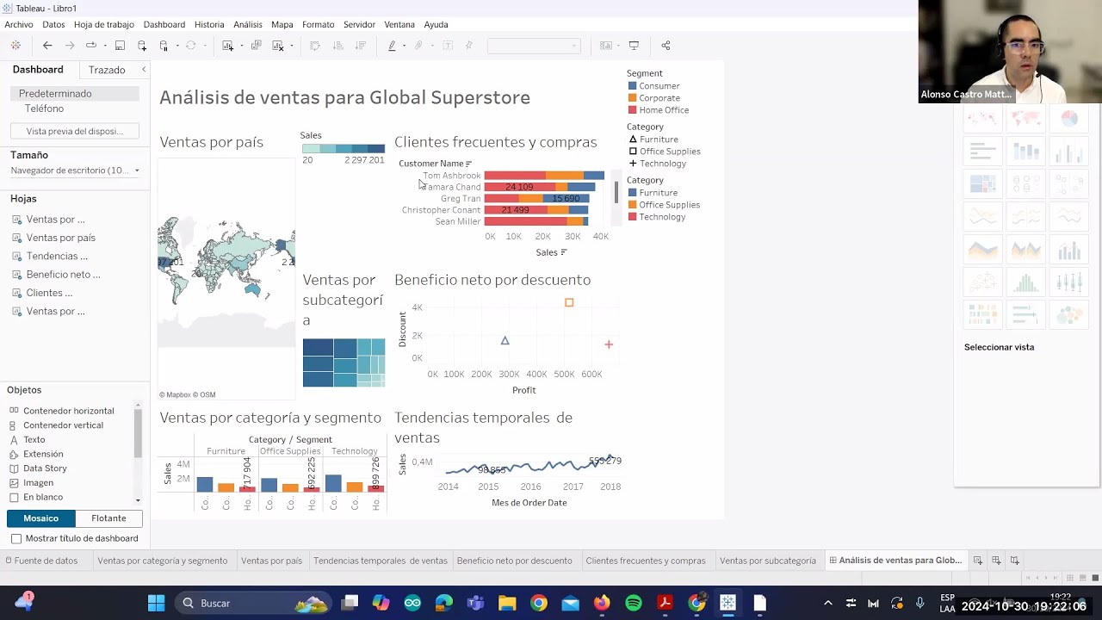Select the box-and-whisker plot in Show Me
The height and width of the screenshot is (620, 1102).
pos(1069,283)
